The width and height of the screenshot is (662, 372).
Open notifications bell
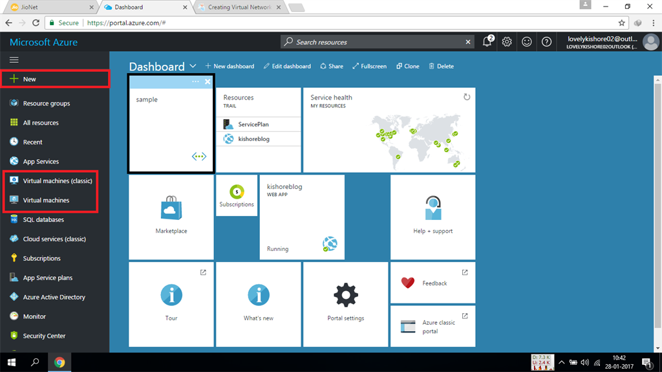[x=487, y=41]
